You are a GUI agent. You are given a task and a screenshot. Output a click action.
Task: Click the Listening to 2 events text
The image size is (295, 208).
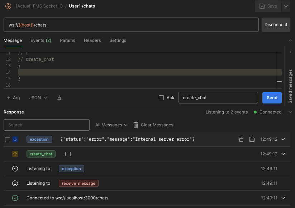pyautogui.click(x=227, y=112)
